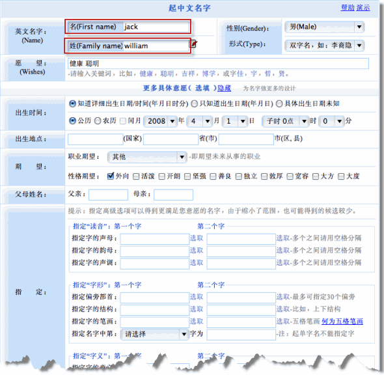Open the 何为五格笔画 link
The image size is (384, 375).
(342, 321)
